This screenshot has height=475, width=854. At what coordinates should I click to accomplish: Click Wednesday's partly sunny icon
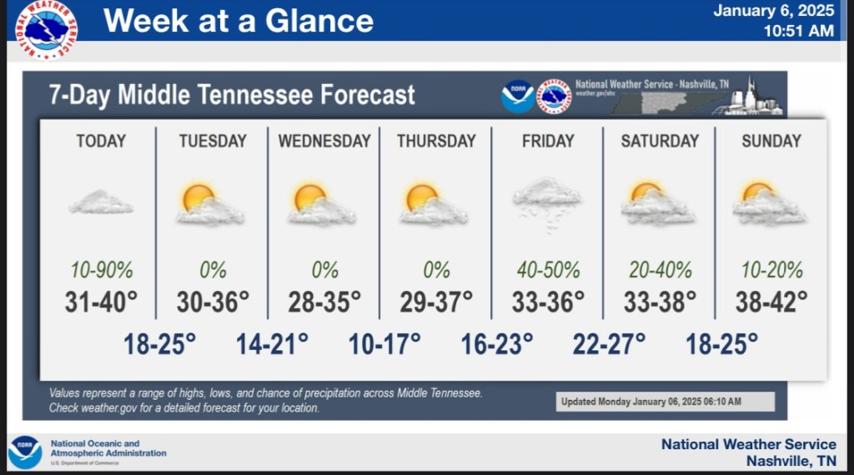(321, 205)
